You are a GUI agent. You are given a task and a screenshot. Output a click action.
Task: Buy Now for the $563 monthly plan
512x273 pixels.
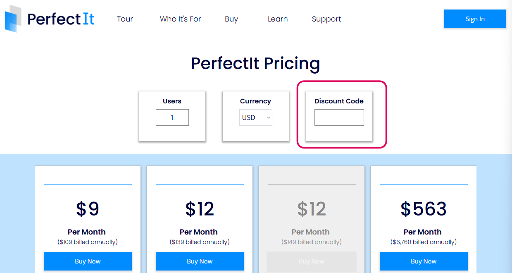(x=424, y=261)
